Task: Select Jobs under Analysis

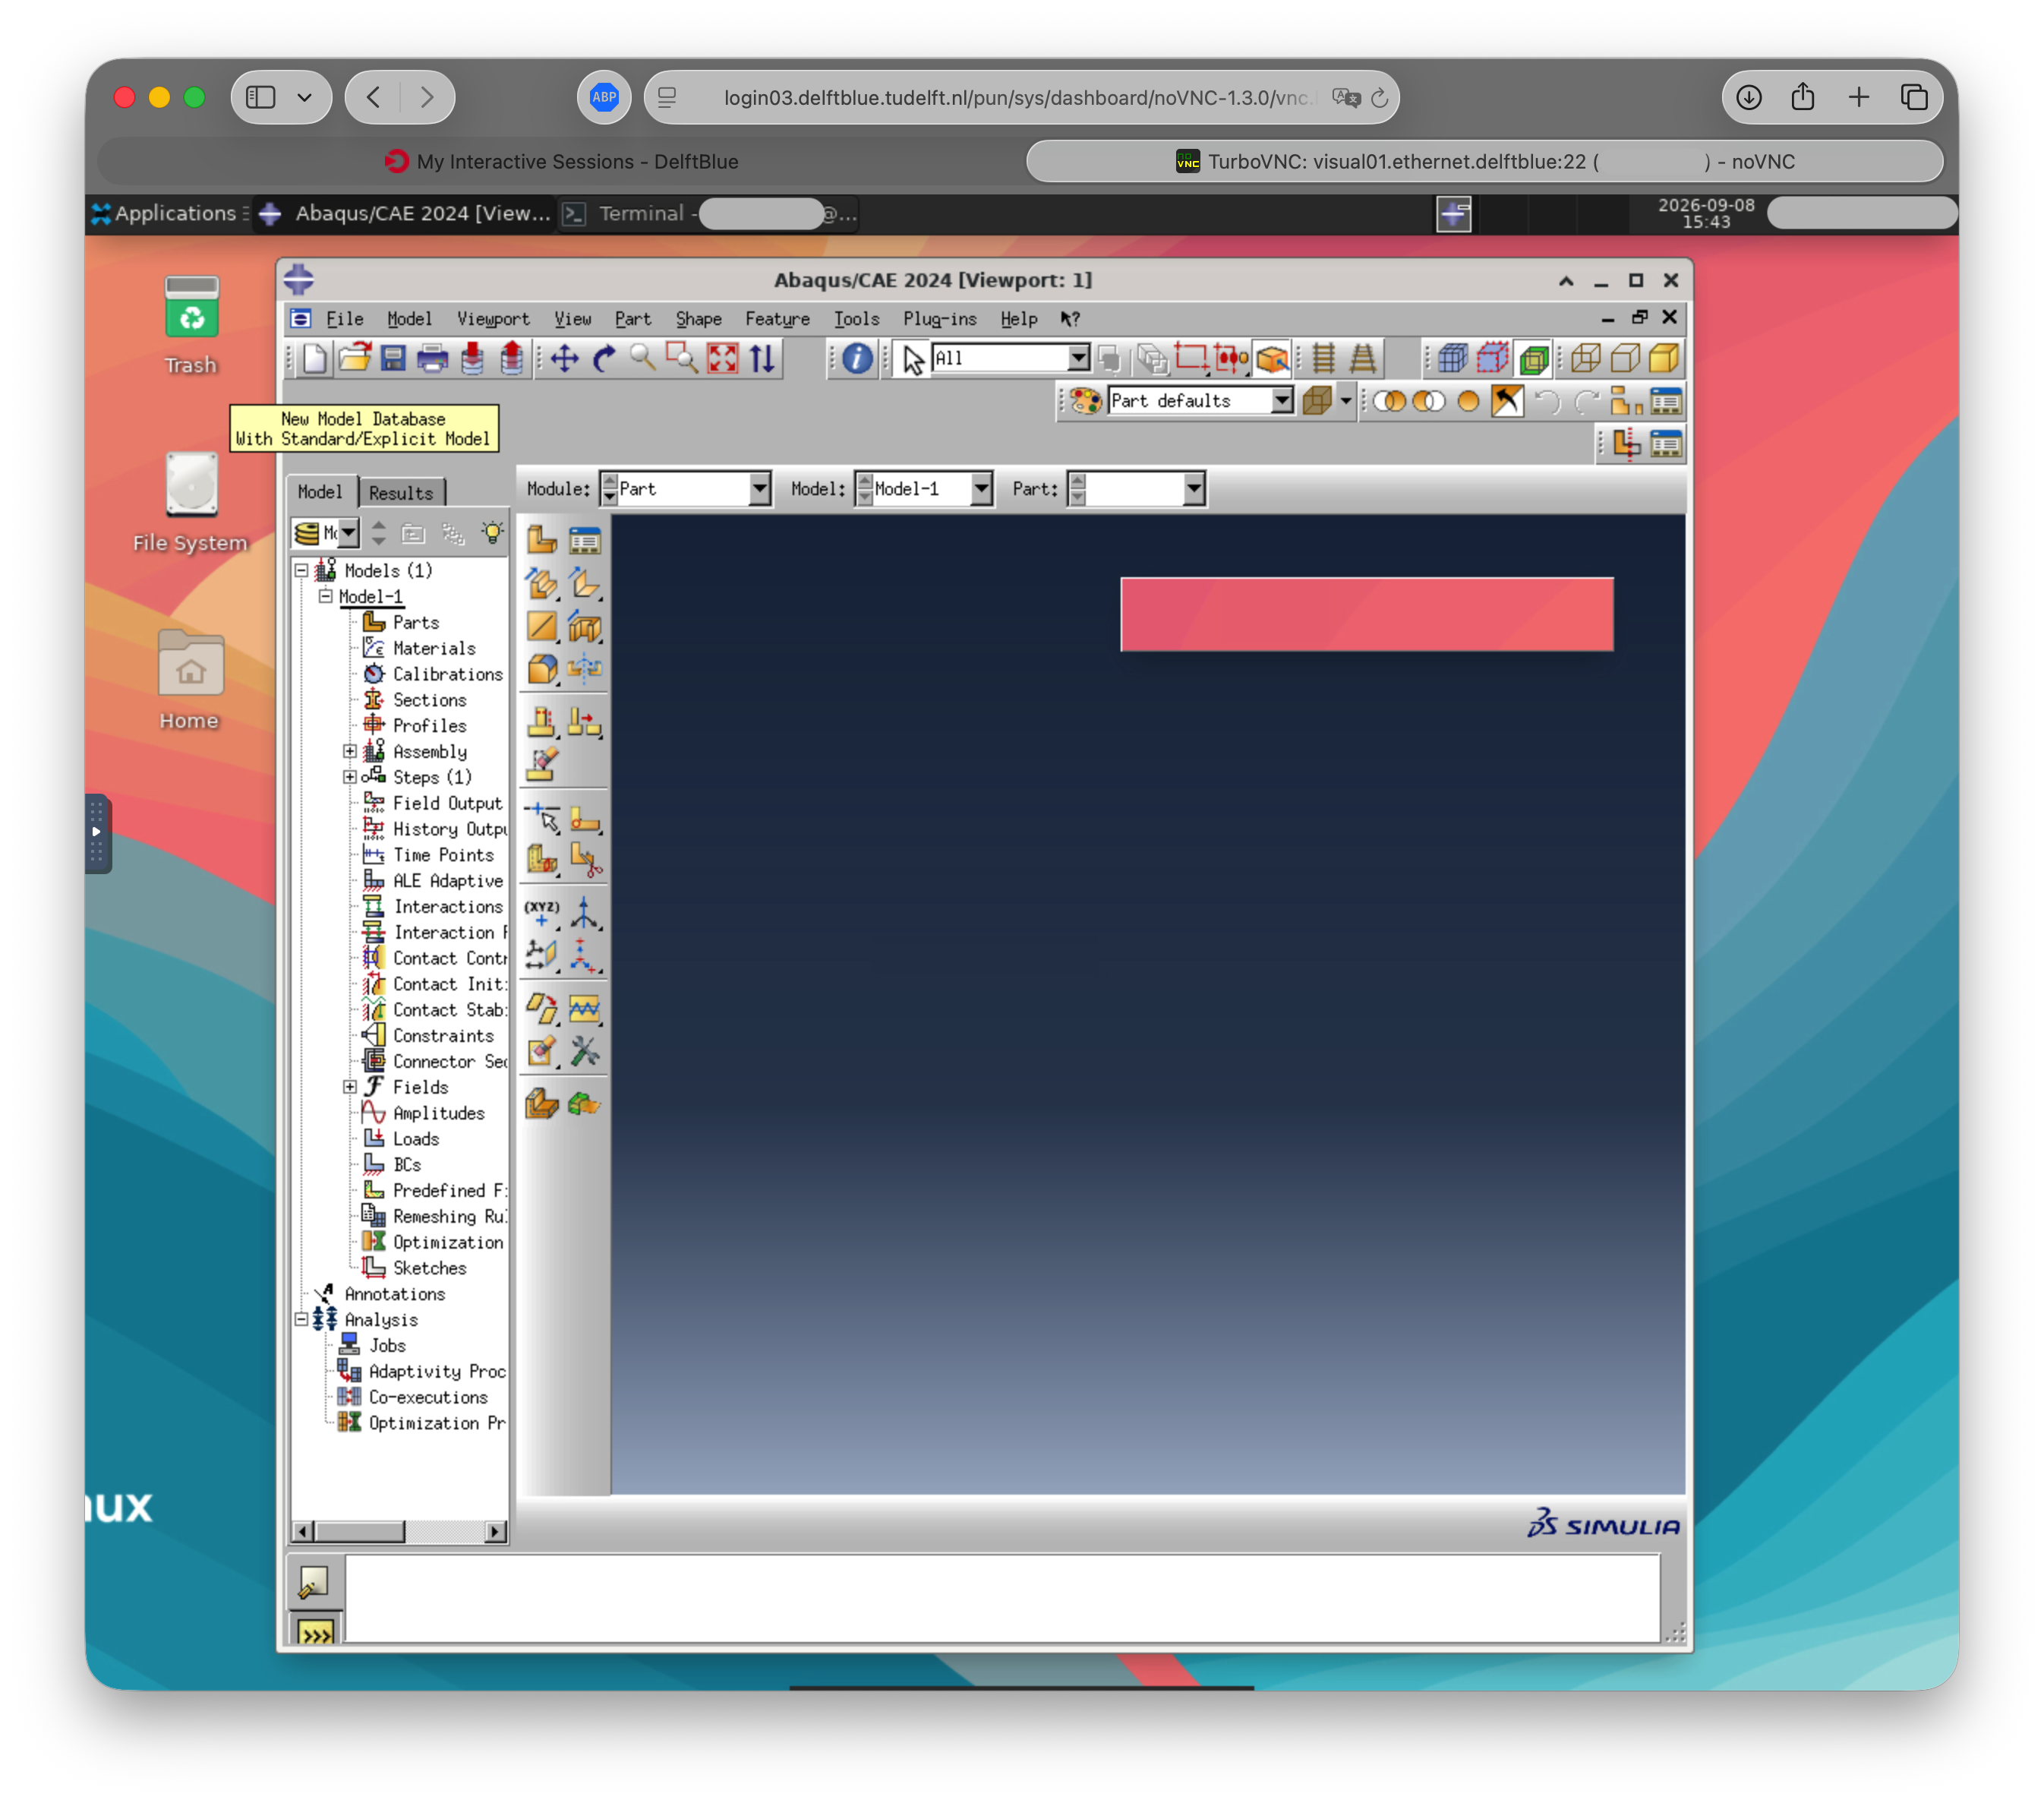Action: pos(387,1345)
